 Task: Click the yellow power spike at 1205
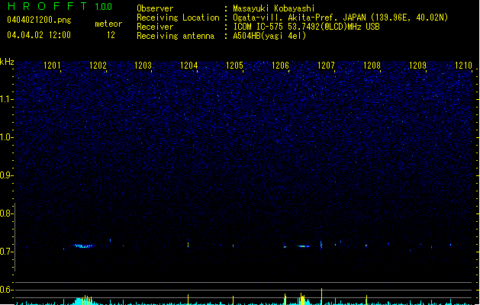[234, 300]
